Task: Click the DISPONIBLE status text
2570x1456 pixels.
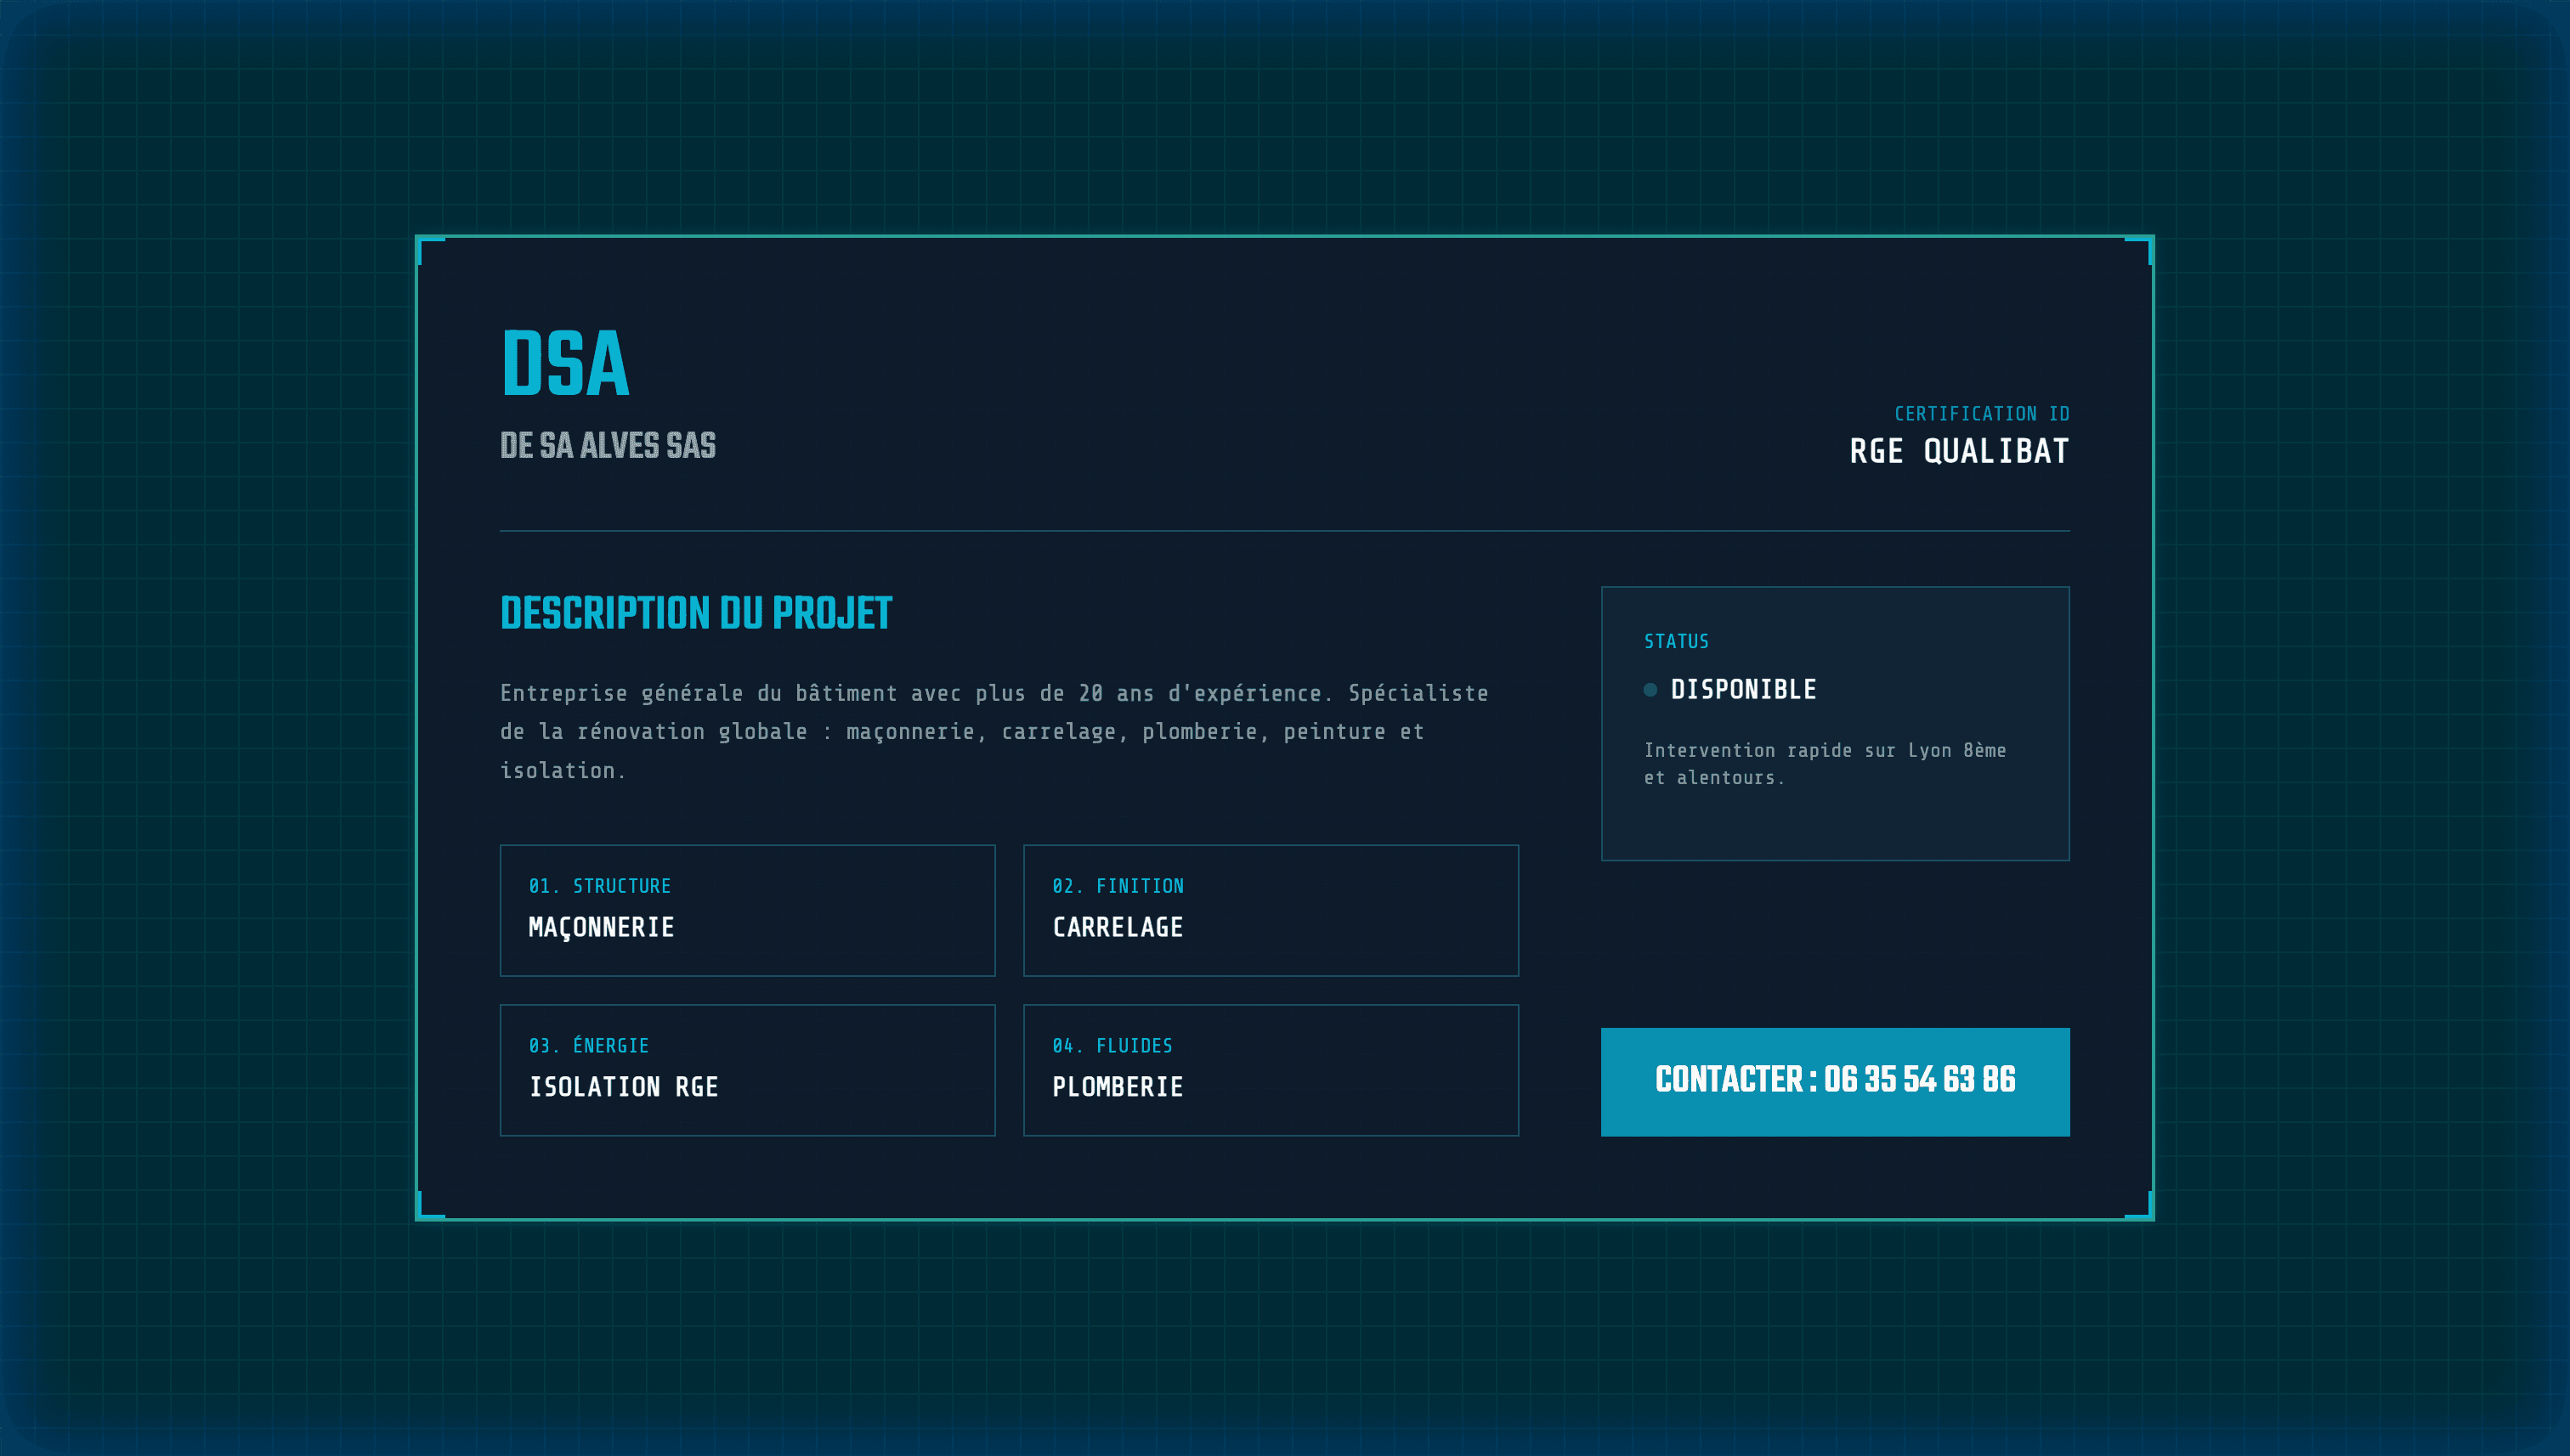Action: point(1743,690)
